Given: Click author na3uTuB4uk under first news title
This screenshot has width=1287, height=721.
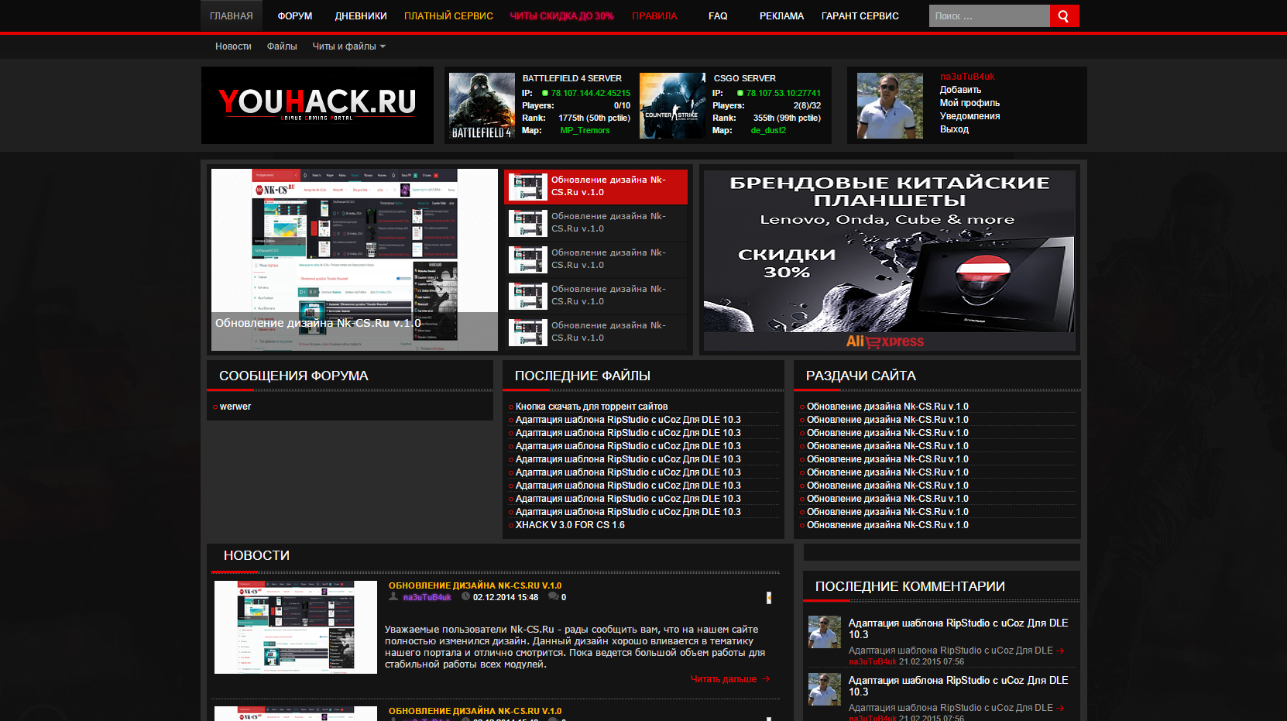Looking at the screenshot, I should click(x=427, y=597).
